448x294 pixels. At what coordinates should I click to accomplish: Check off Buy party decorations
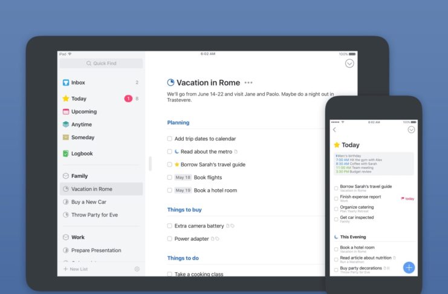pyautogui.click(x=336, y=270)
